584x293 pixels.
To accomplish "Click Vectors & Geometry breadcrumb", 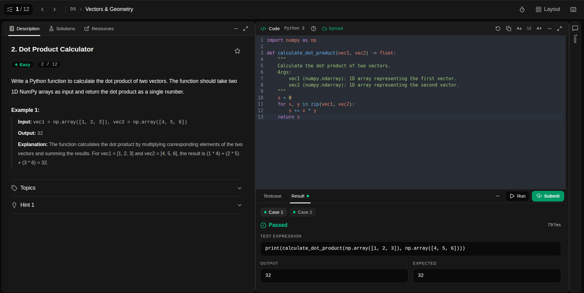I will click(x=109, y=9).
